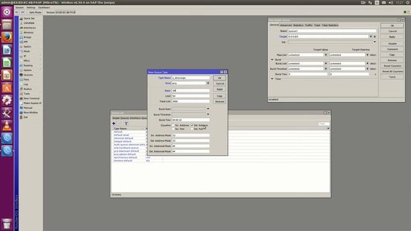Open Files from the sidebar

[26, 80]
